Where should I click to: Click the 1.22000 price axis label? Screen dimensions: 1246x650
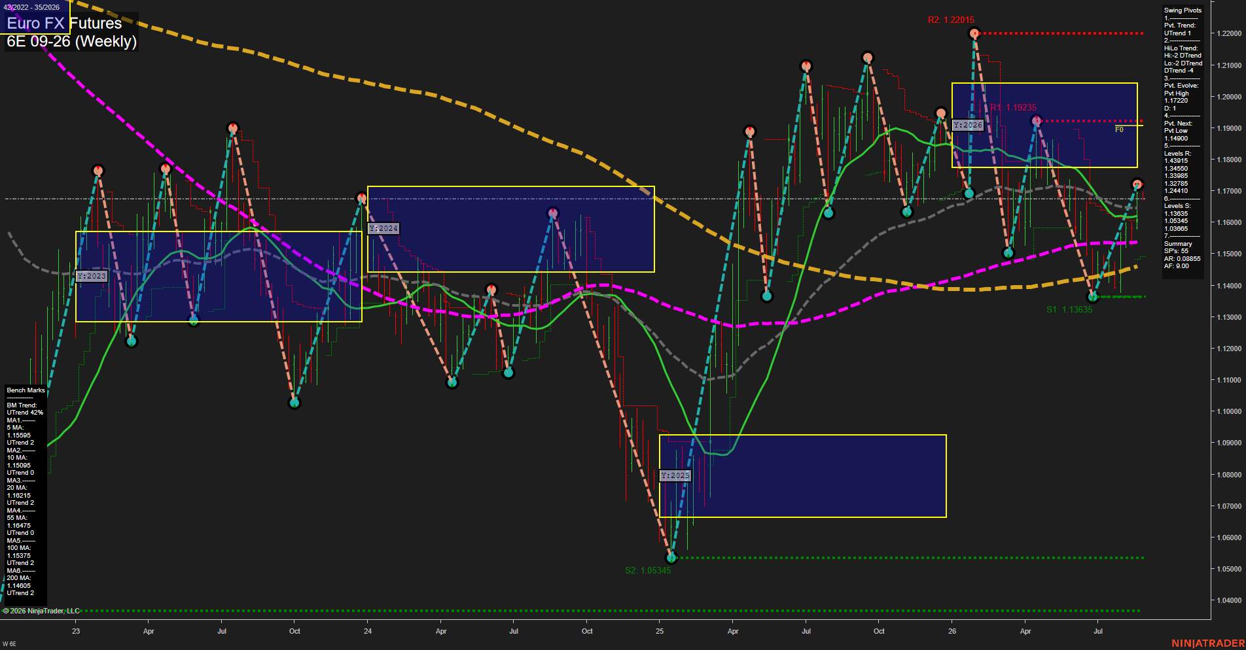pyautogui.click(x=1229, y=33)
